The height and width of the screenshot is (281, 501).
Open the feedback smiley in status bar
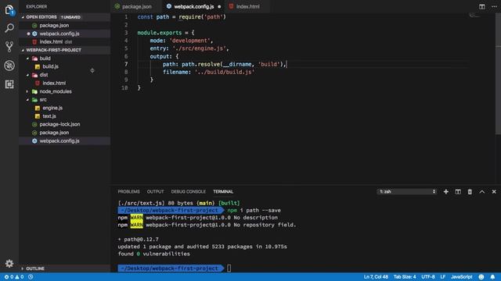[481, 277]
